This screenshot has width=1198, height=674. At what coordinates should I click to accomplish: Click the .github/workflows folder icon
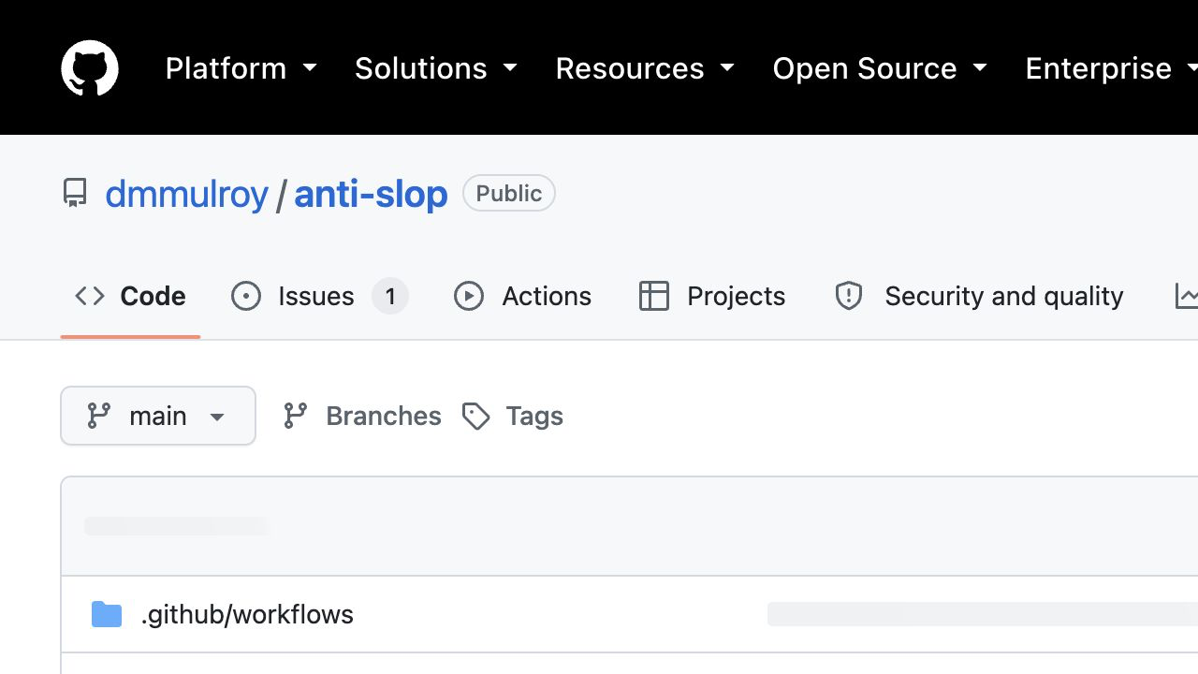tap(107, 614)
